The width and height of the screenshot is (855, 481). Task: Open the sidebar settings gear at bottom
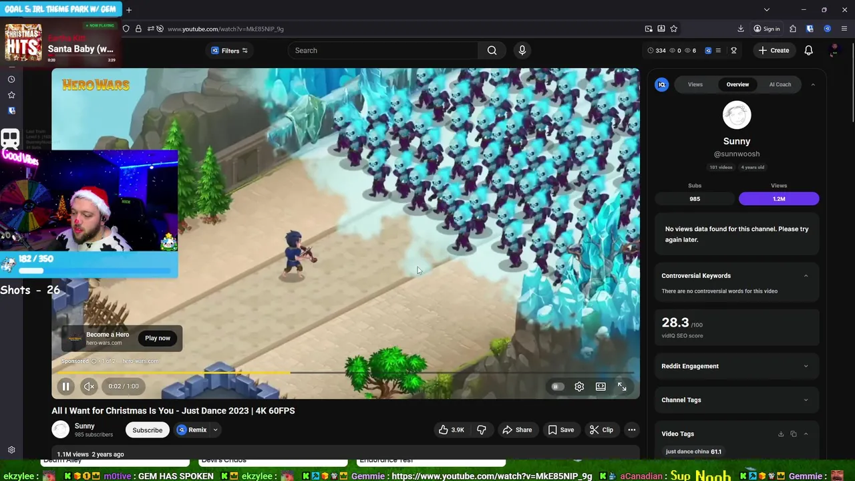click(x=11, y=450)
